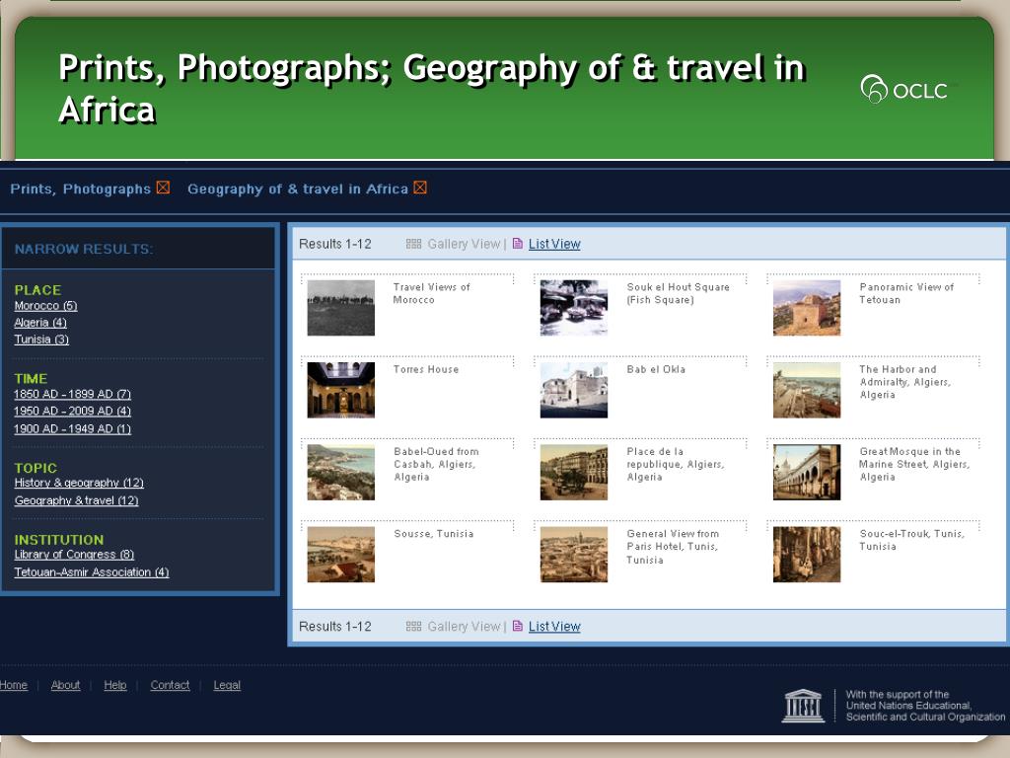Switch to List View at the bottom

coord(554,626)
